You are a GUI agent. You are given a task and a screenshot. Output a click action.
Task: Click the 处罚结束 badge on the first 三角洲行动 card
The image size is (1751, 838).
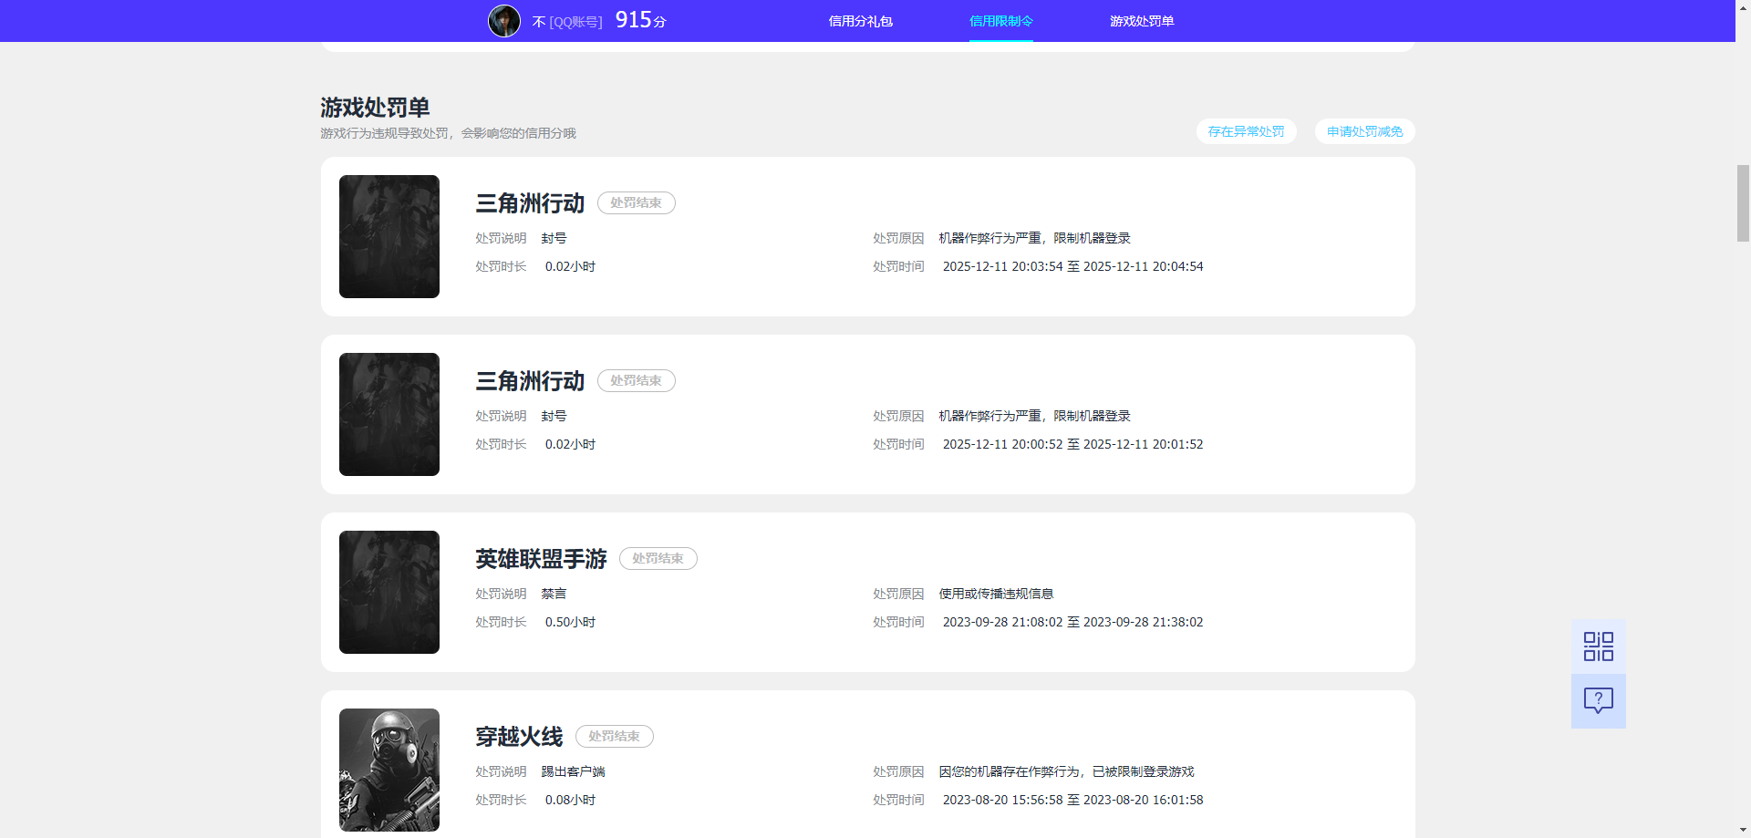pyautogui.click(x=636, y=202)
